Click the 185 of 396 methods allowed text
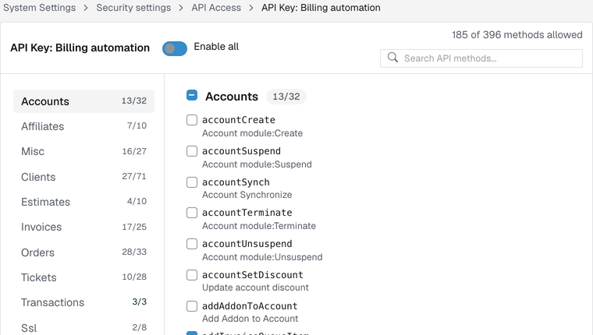The image size is (593, 335). coord(517,35)
